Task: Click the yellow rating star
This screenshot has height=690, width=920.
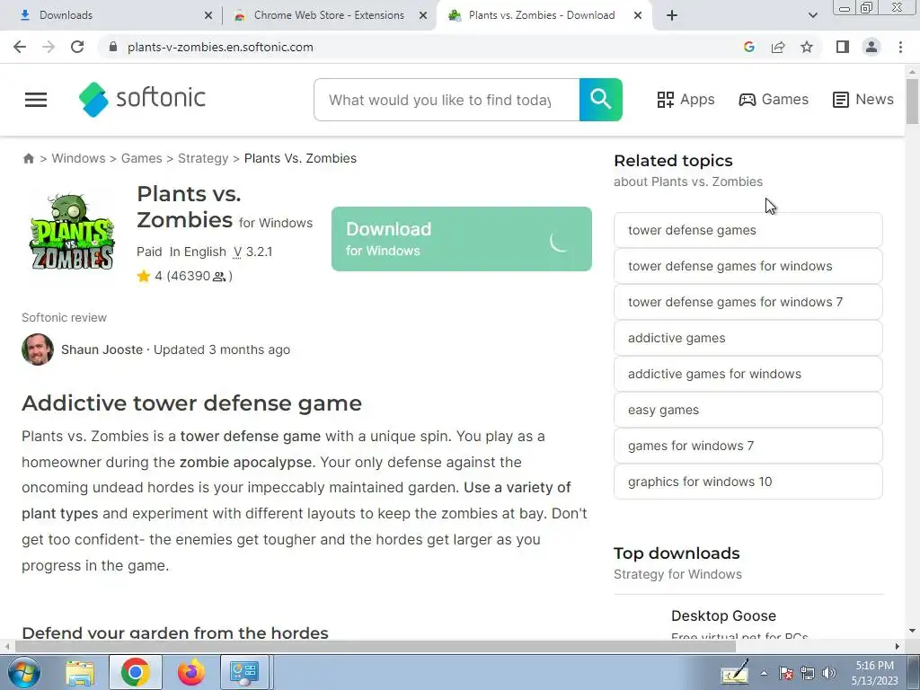Action: (x=143, y=277)
